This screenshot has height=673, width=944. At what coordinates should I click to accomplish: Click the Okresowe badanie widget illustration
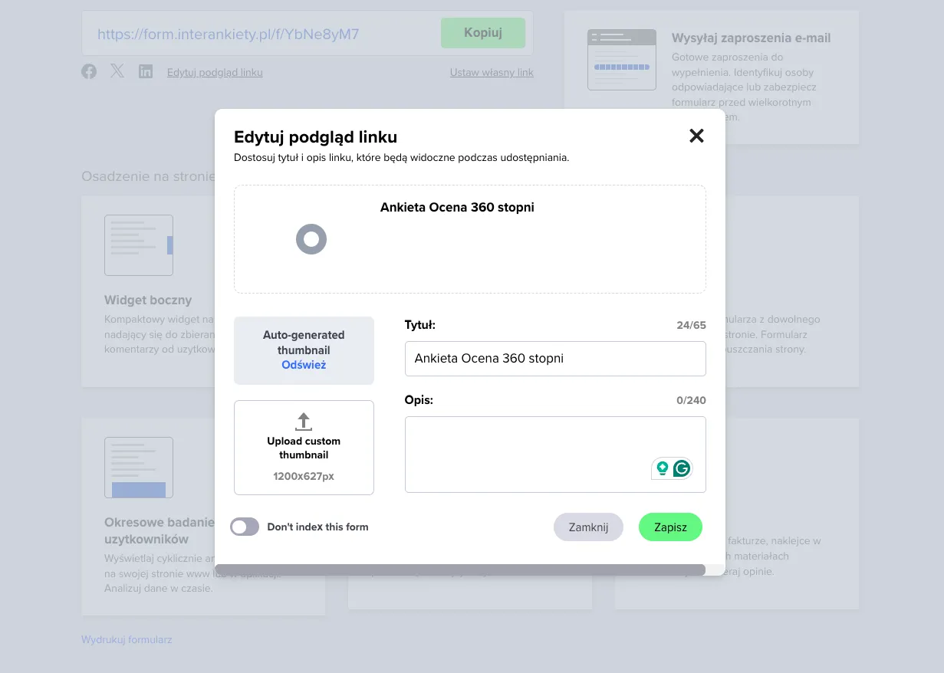[139, 468]
